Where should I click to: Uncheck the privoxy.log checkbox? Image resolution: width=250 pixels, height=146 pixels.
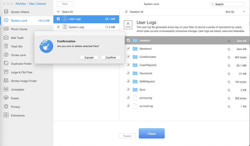128,97
